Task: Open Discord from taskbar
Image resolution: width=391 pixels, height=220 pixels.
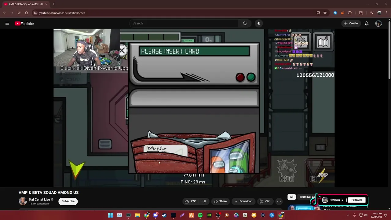Action: pyautogui.click(x=155, y=215)
